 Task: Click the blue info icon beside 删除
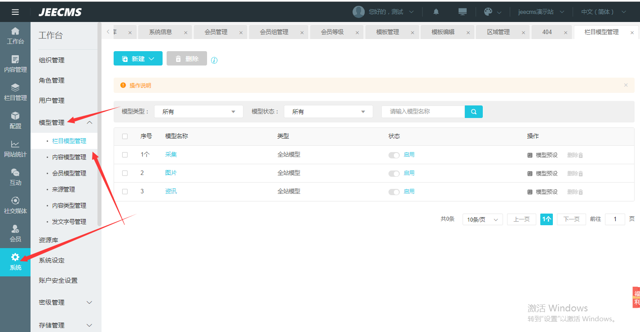[x=214, y=61]
